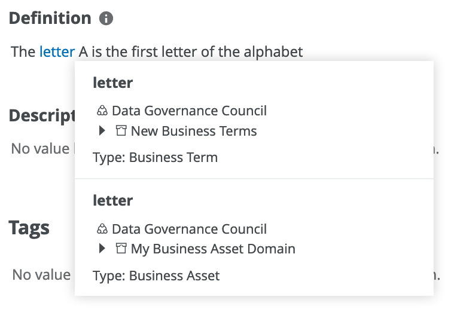Screen dimensions: 451x312
Task: Click the domain icon beside New Business Terms
Action: [121, 131]
